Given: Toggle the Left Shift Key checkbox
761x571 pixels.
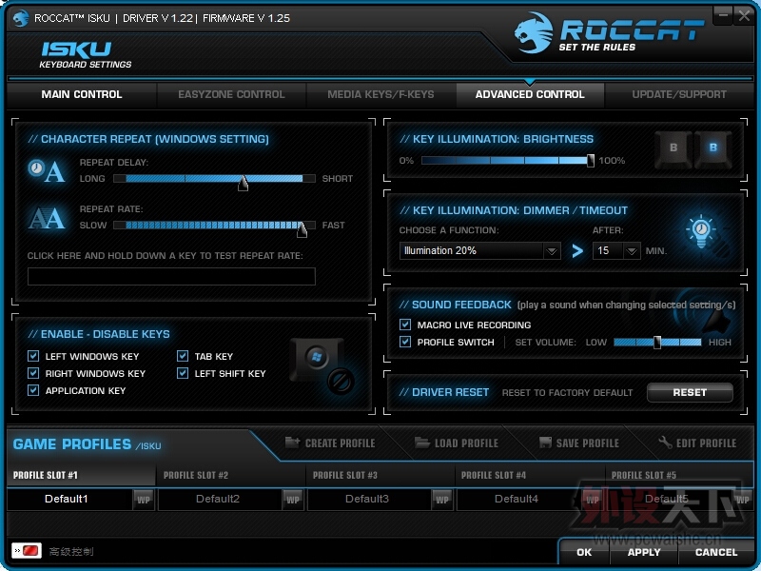Looking at the screenshot, I should click(183, 373).
